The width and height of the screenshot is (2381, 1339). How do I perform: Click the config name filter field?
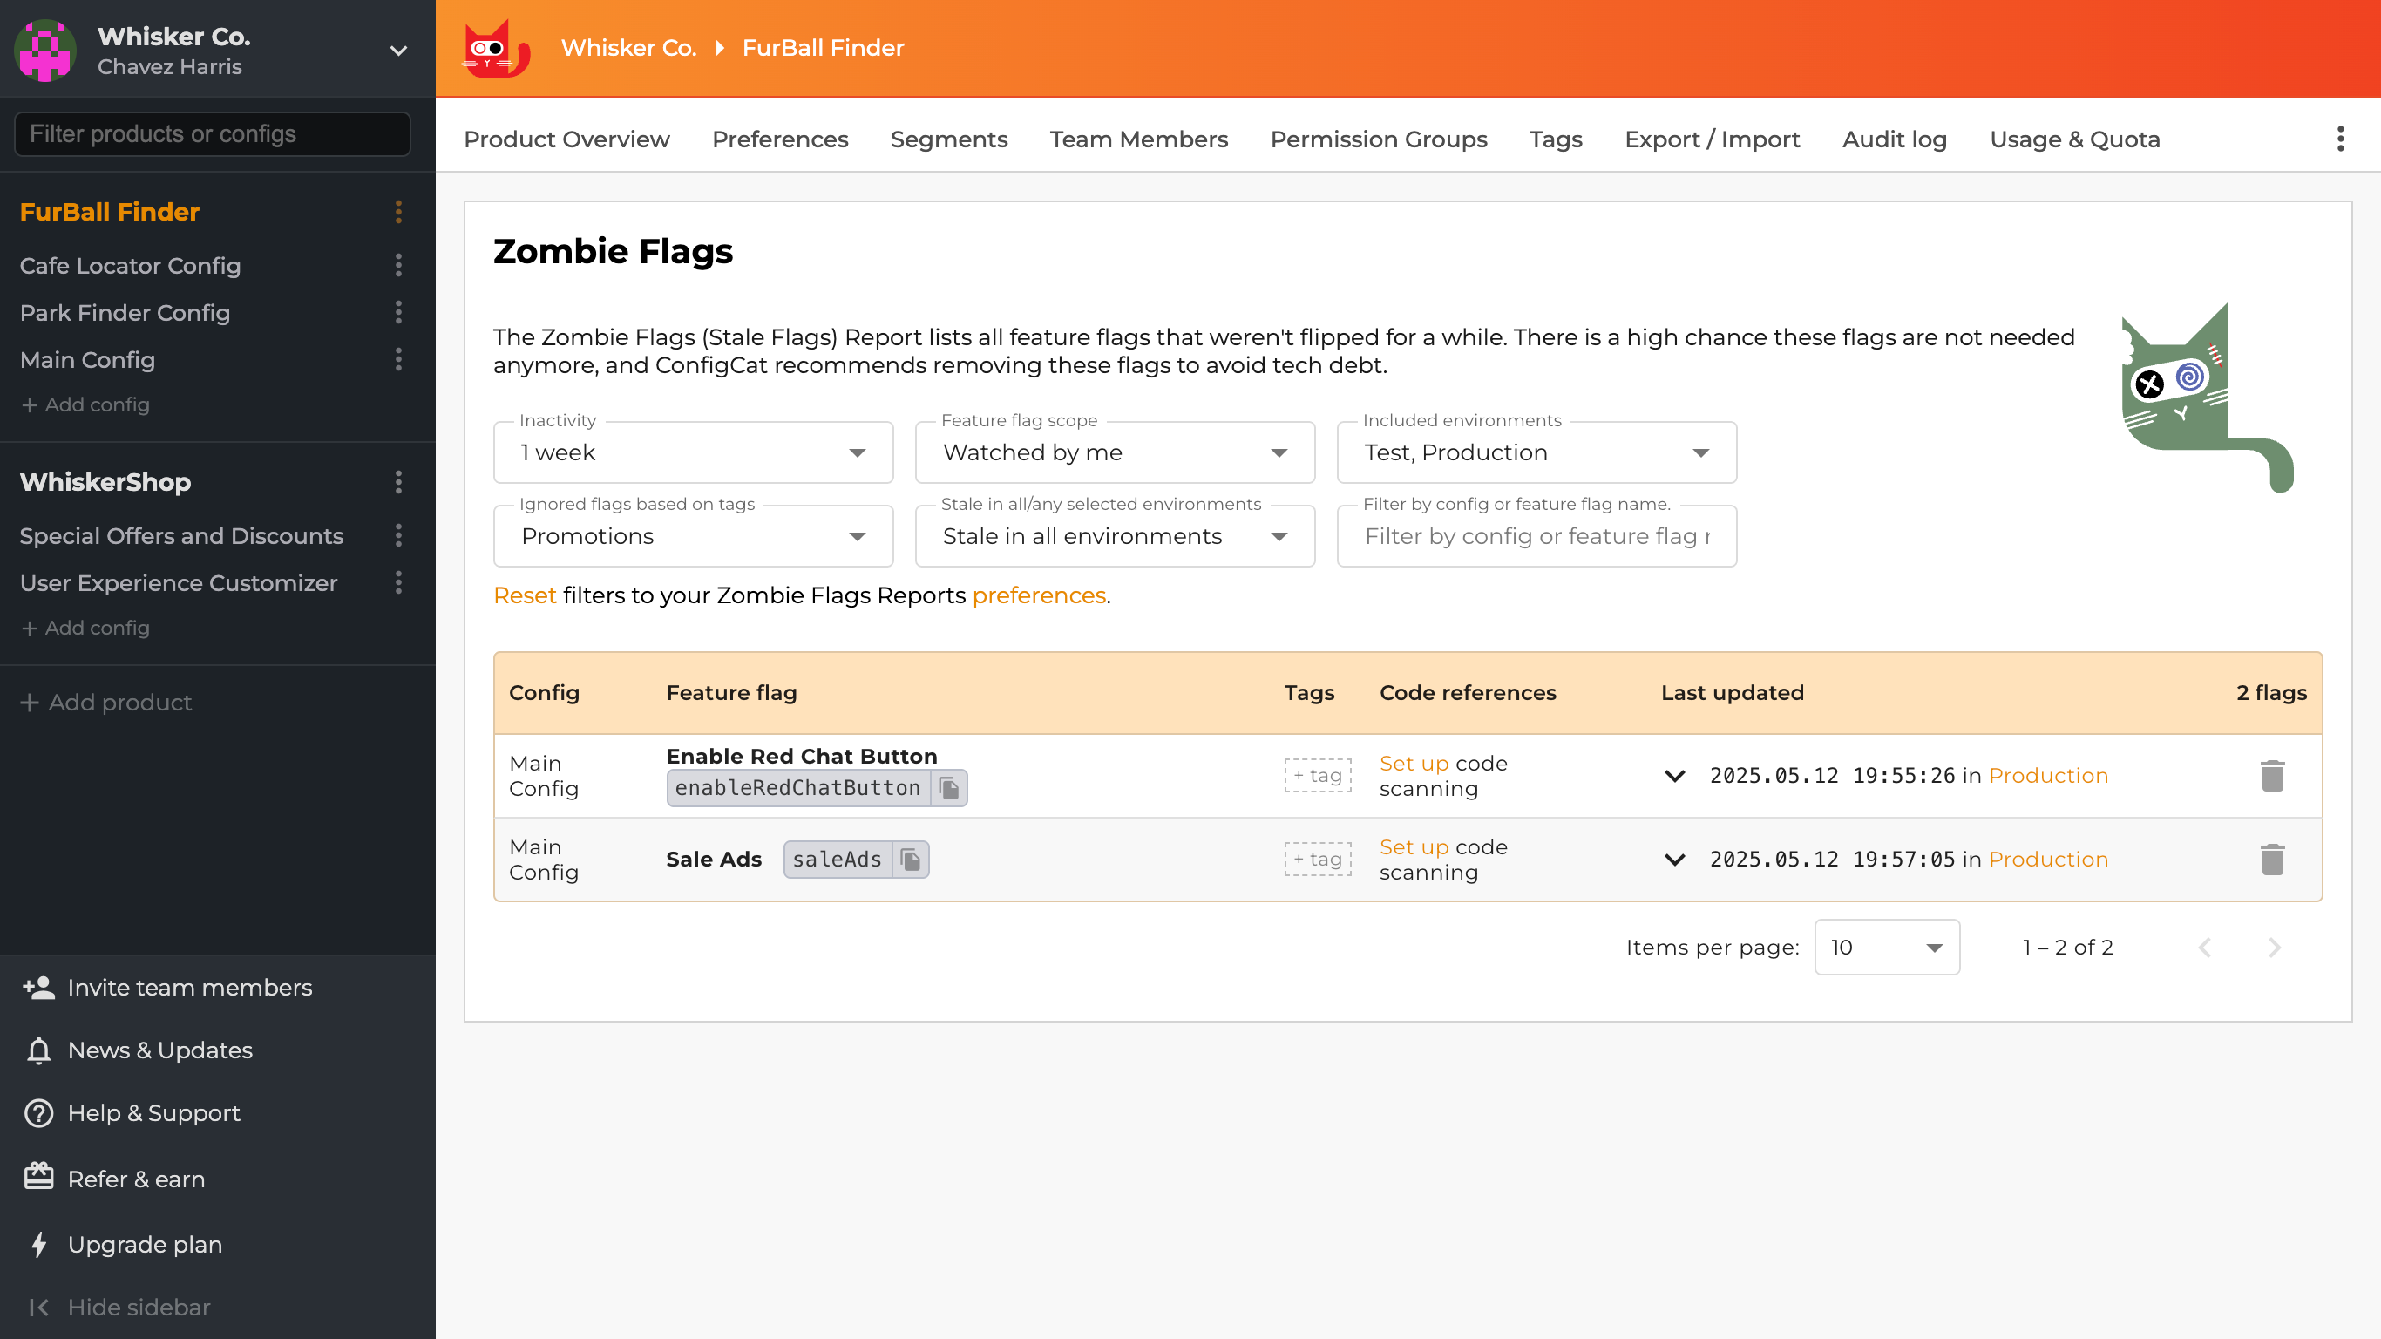tap(1536, 536)
